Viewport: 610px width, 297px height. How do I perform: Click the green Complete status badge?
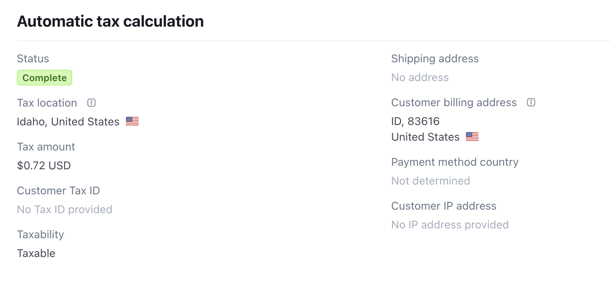(44, 78)
